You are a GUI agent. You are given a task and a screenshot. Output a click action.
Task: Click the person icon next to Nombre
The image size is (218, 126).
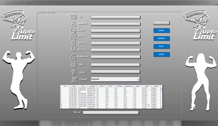pyautogui.click(x=73, y=23)
